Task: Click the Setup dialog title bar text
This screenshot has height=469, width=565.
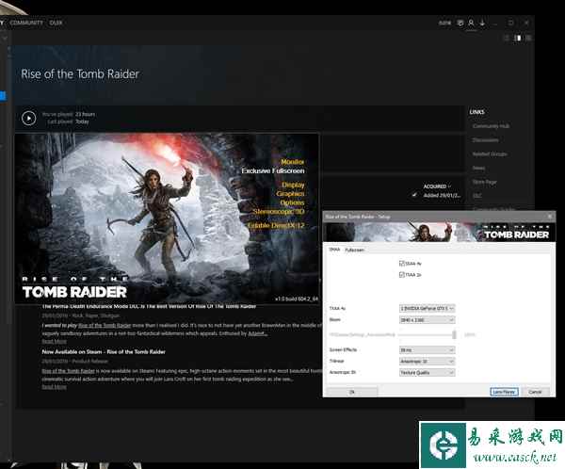Action: [358, 217]
